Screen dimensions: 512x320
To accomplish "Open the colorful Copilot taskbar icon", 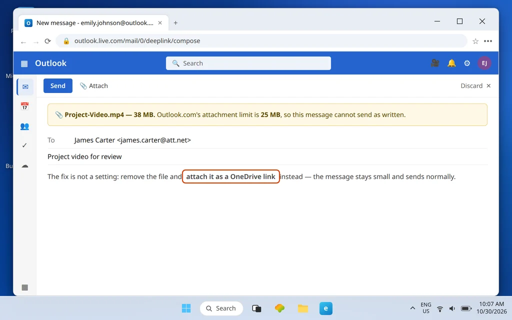I will pyautogui.click(x=280, y=308).
